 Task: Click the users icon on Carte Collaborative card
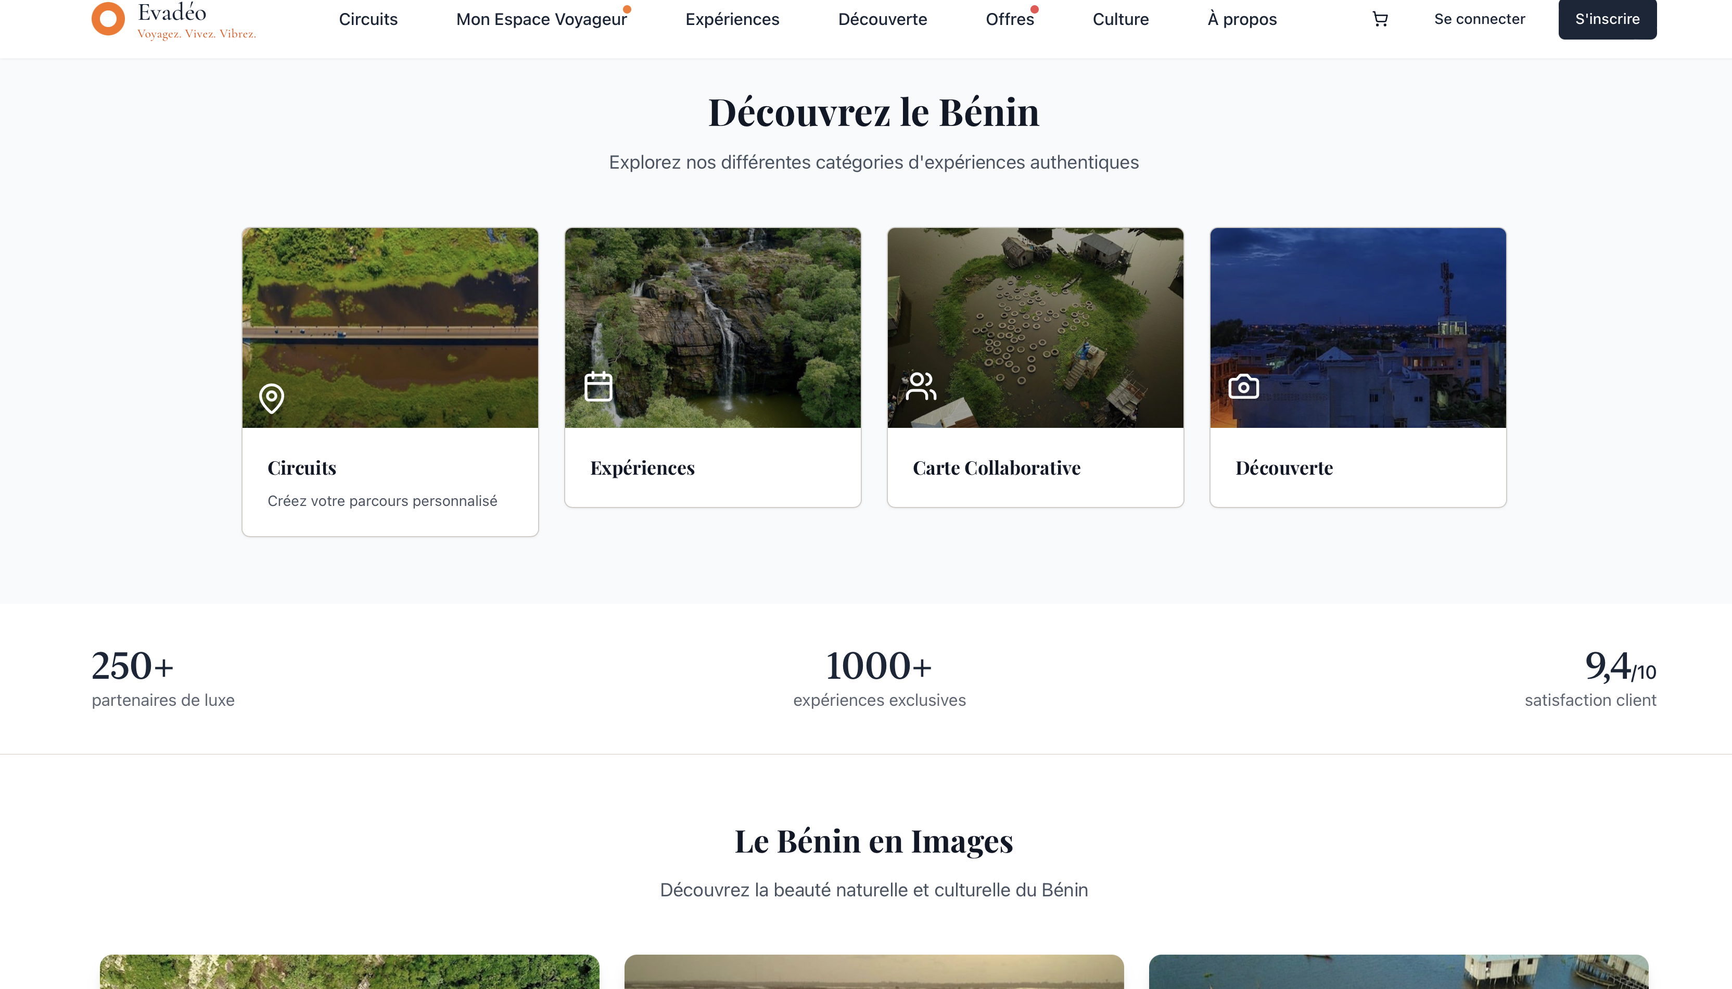coord(921,387)
